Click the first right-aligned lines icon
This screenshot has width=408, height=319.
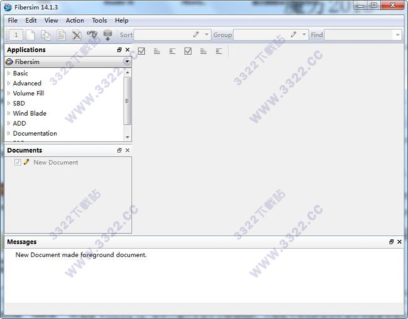[157, 51]
